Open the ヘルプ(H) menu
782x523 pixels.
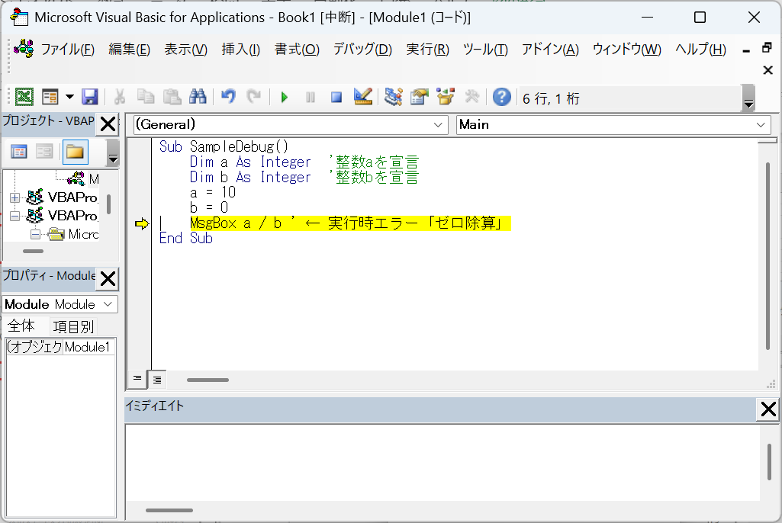(700, 50)
